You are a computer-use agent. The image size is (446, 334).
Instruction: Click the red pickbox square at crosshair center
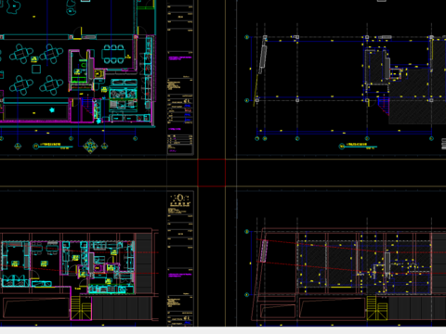[x=212, y=173]
